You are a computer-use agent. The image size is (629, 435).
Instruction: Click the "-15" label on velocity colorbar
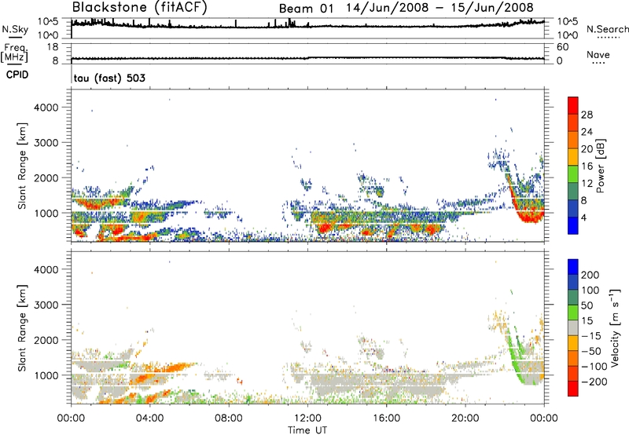591,336
